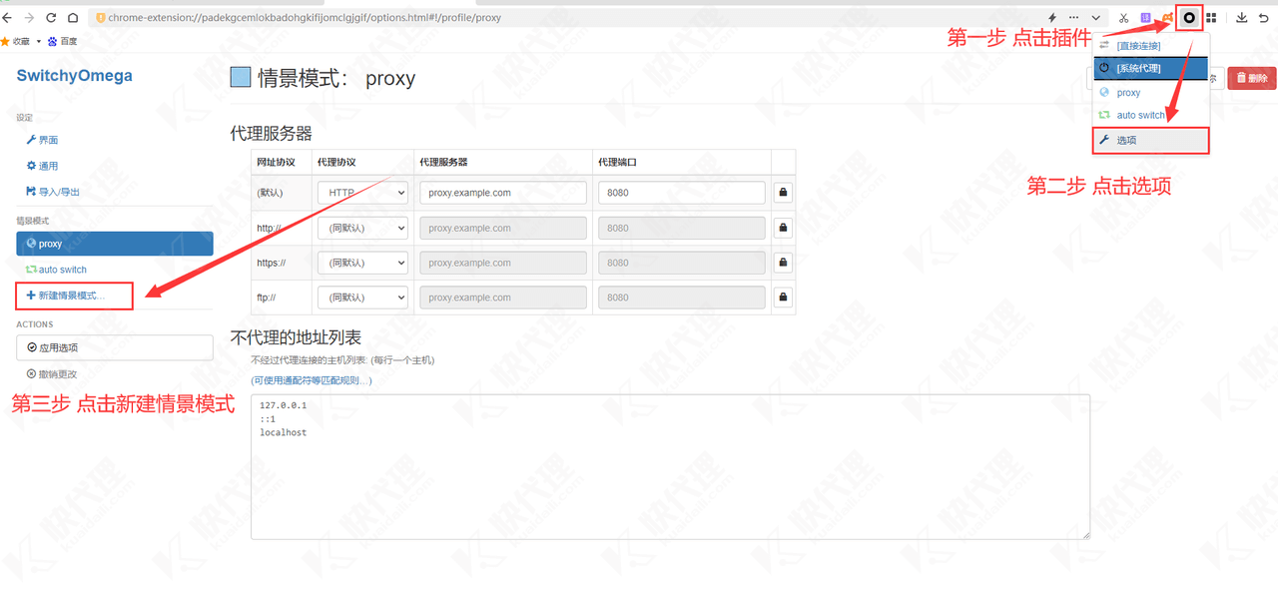Image resolution: width=1278 pixels, height=603 pixels.
Task: Click the home icon in the browser navigation bar
Action: coord(73,18)
